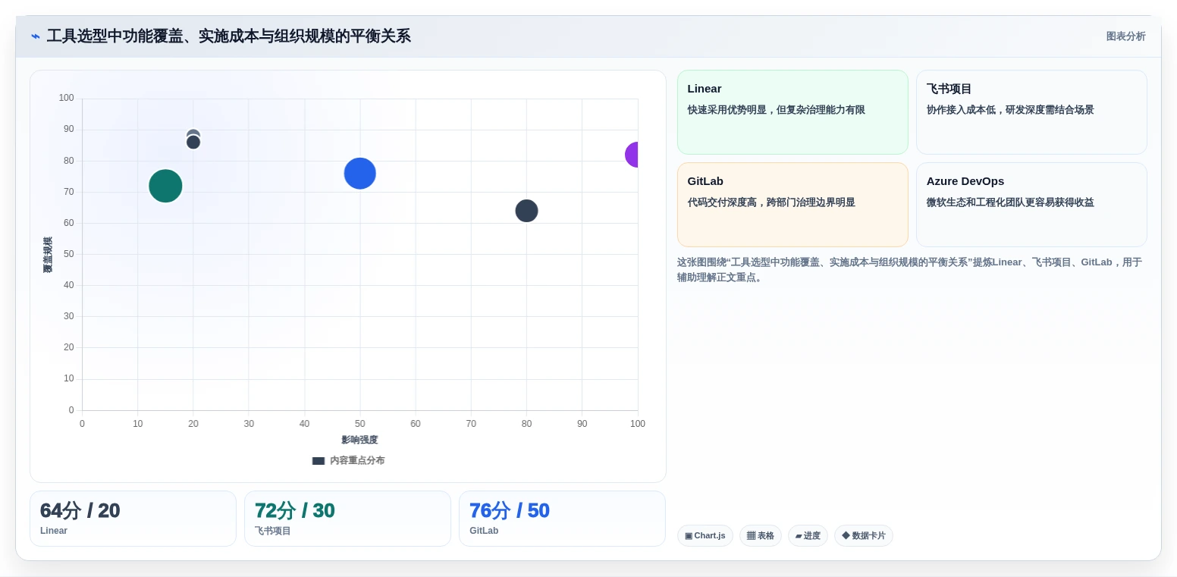This screenshot has height=577, width=1177.
Task: Click the blue bubble at 50
Action: coord(360,173)
